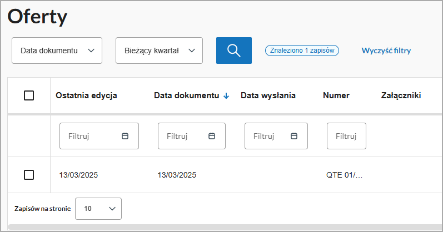Open calendar in Data dokumentu filter

coord(212,136)
